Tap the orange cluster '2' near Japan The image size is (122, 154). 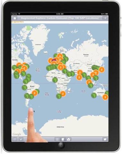point(102,70)
